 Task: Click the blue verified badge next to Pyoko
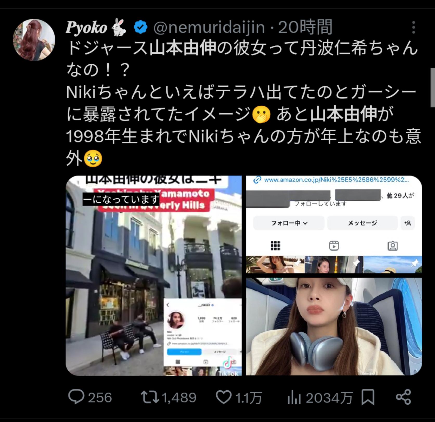[141, 27]
